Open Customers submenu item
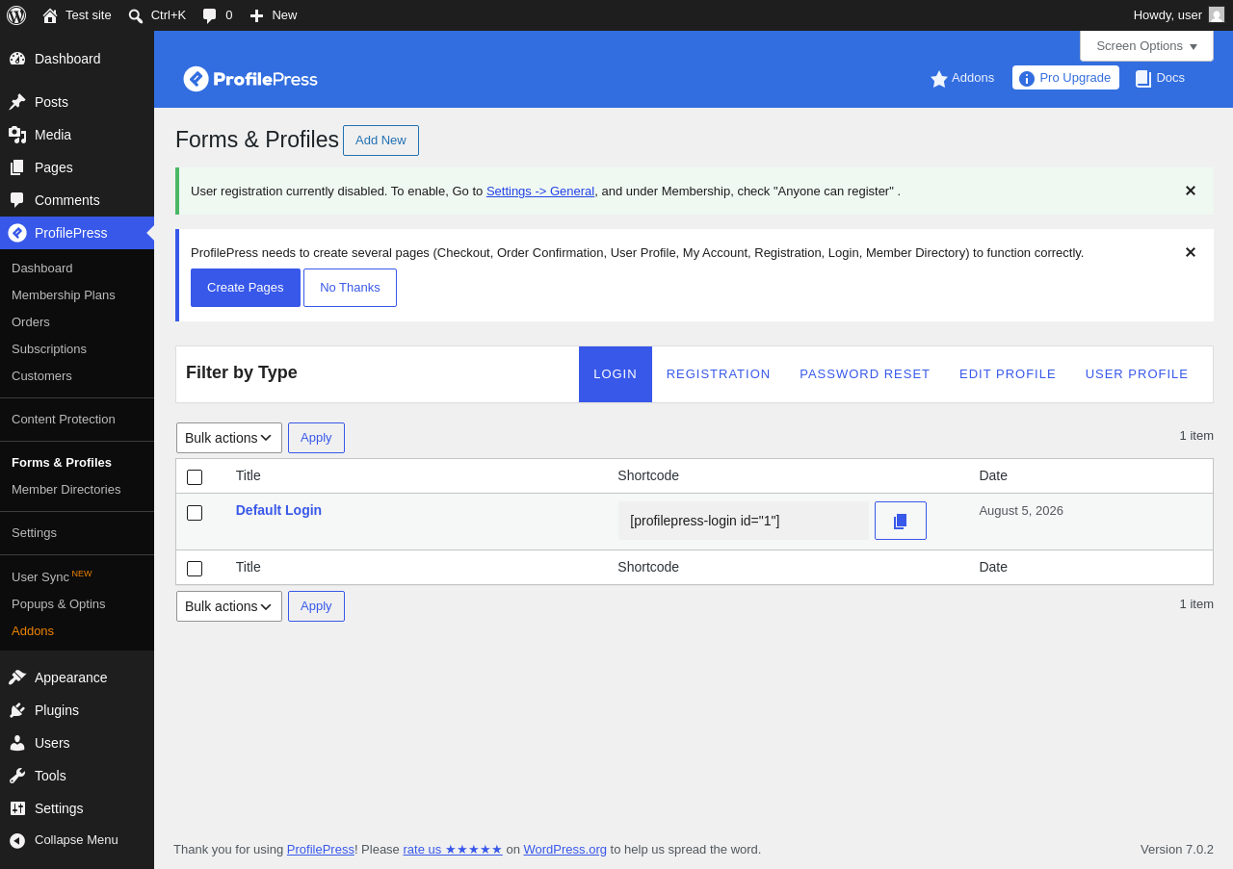Viewport: 1233px width, 869px height. [x=77, y=376]
